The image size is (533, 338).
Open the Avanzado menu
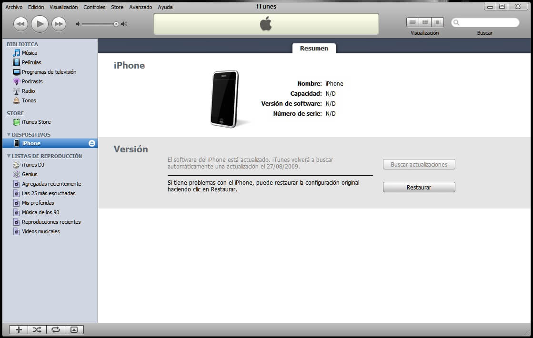pyautogui.click(x=141, y=7)
